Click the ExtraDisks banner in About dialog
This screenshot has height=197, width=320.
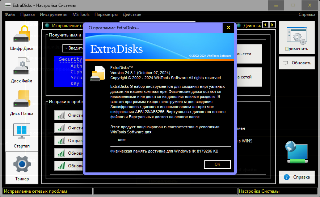click(x=160, y=47)
